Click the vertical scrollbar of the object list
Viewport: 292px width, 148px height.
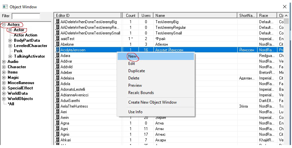coord(286,83)
